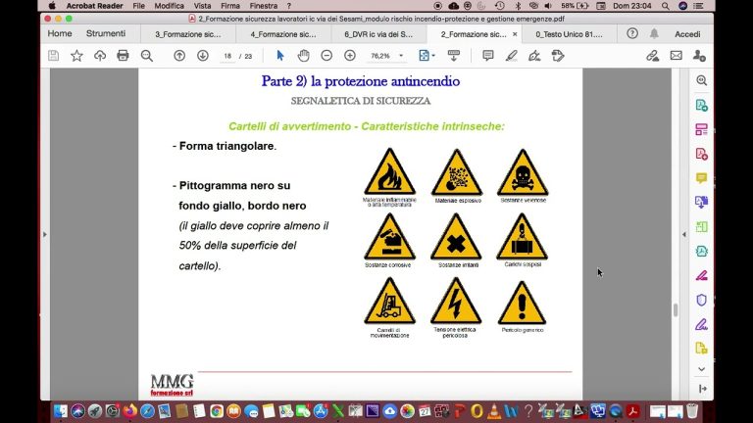The height and width of the screenshot is (423, 753).
Task: Send the file by email envelope icon
Action: point(676,56)
